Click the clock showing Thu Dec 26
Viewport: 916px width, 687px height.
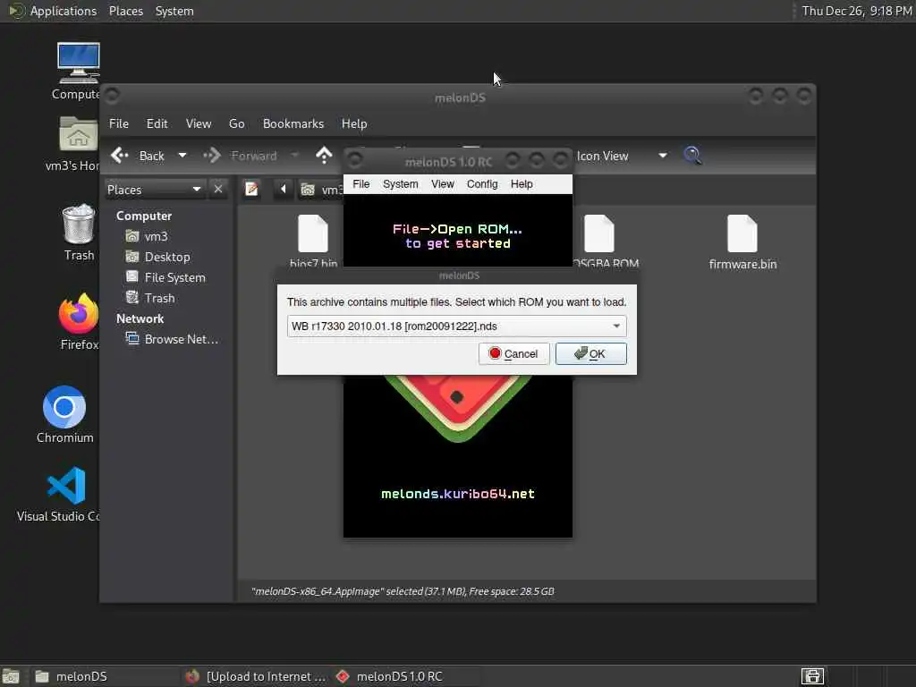[x=856, y=11]
